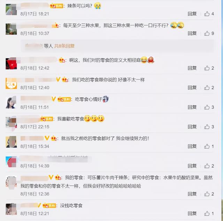Screen dimensions: 223x221
Task: Reply to the 辣条可以吗 comment
Action: [x=192, y=14]
